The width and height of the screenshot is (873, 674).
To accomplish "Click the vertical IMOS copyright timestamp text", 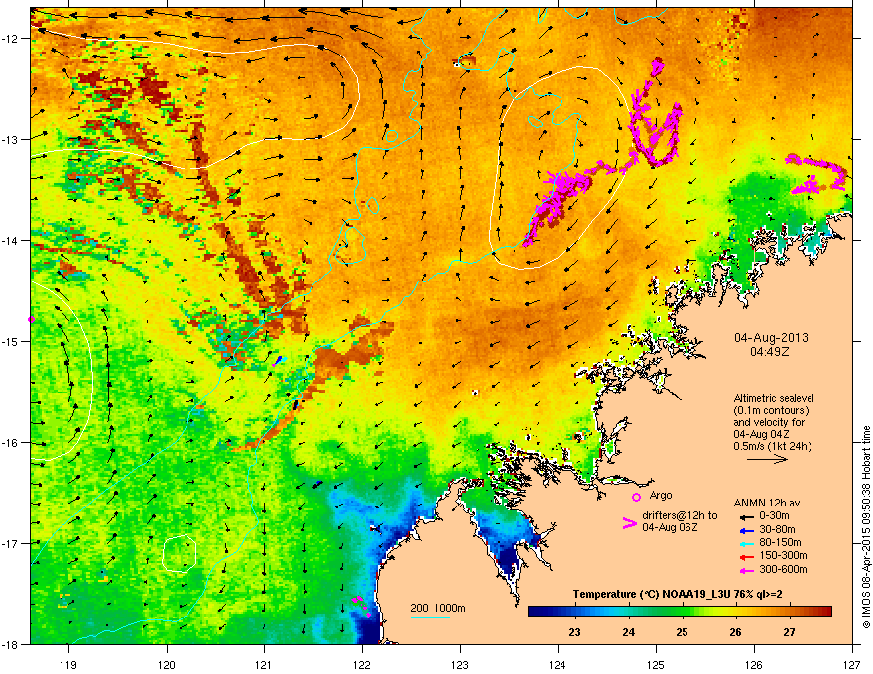I will (x=866, y=527).
